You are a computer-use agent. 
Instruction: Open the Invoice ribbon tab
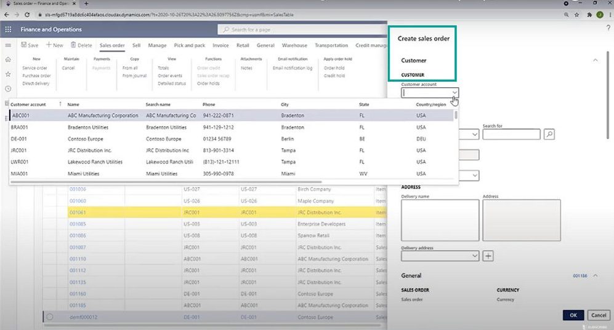pyautogui.click(x=220, y=45)
